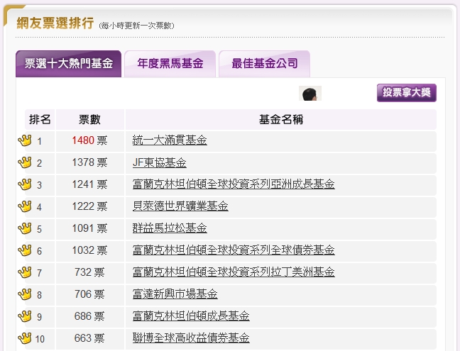Screen dimensions: 460x351
Task: Click the 1241 票 vote count
Action: tap(89, 184)
